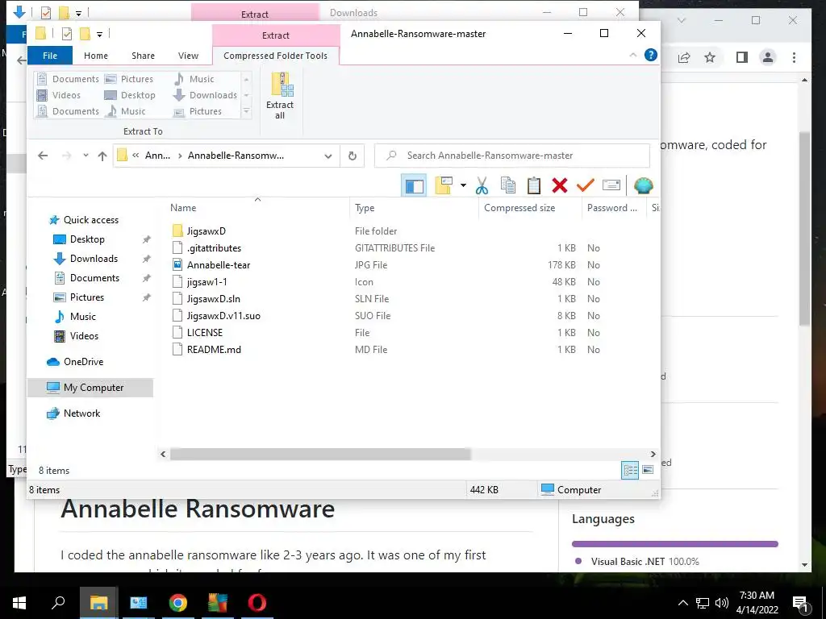Refresh the Annabelle-Ransomware-master folder view
The height and width of the screenshot is (619, 826).
pyautogui.click(x=353, y=156)
